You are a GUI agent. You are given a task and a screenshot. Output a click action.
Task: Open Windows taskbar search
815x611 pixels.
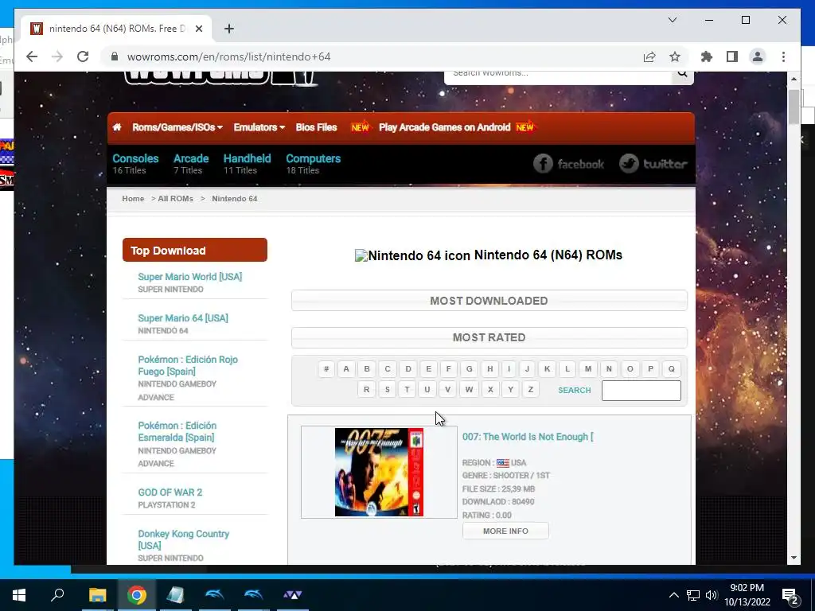(57, 595)
